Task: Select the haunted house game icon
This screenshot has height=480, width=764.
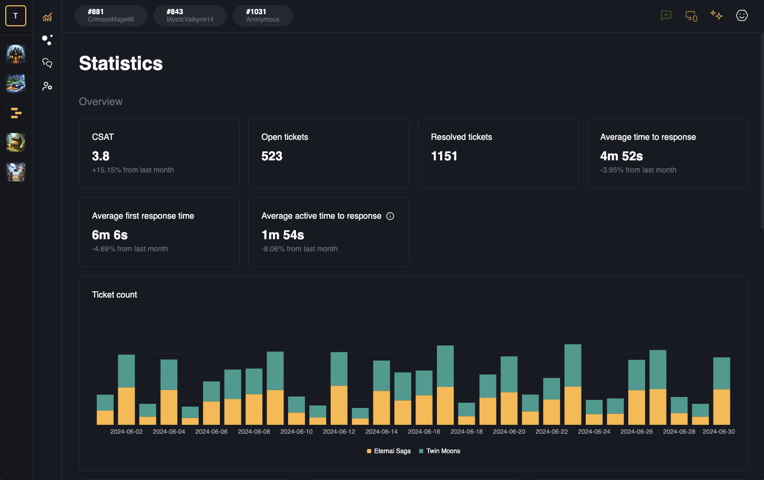Action: (x=16, y=54)
